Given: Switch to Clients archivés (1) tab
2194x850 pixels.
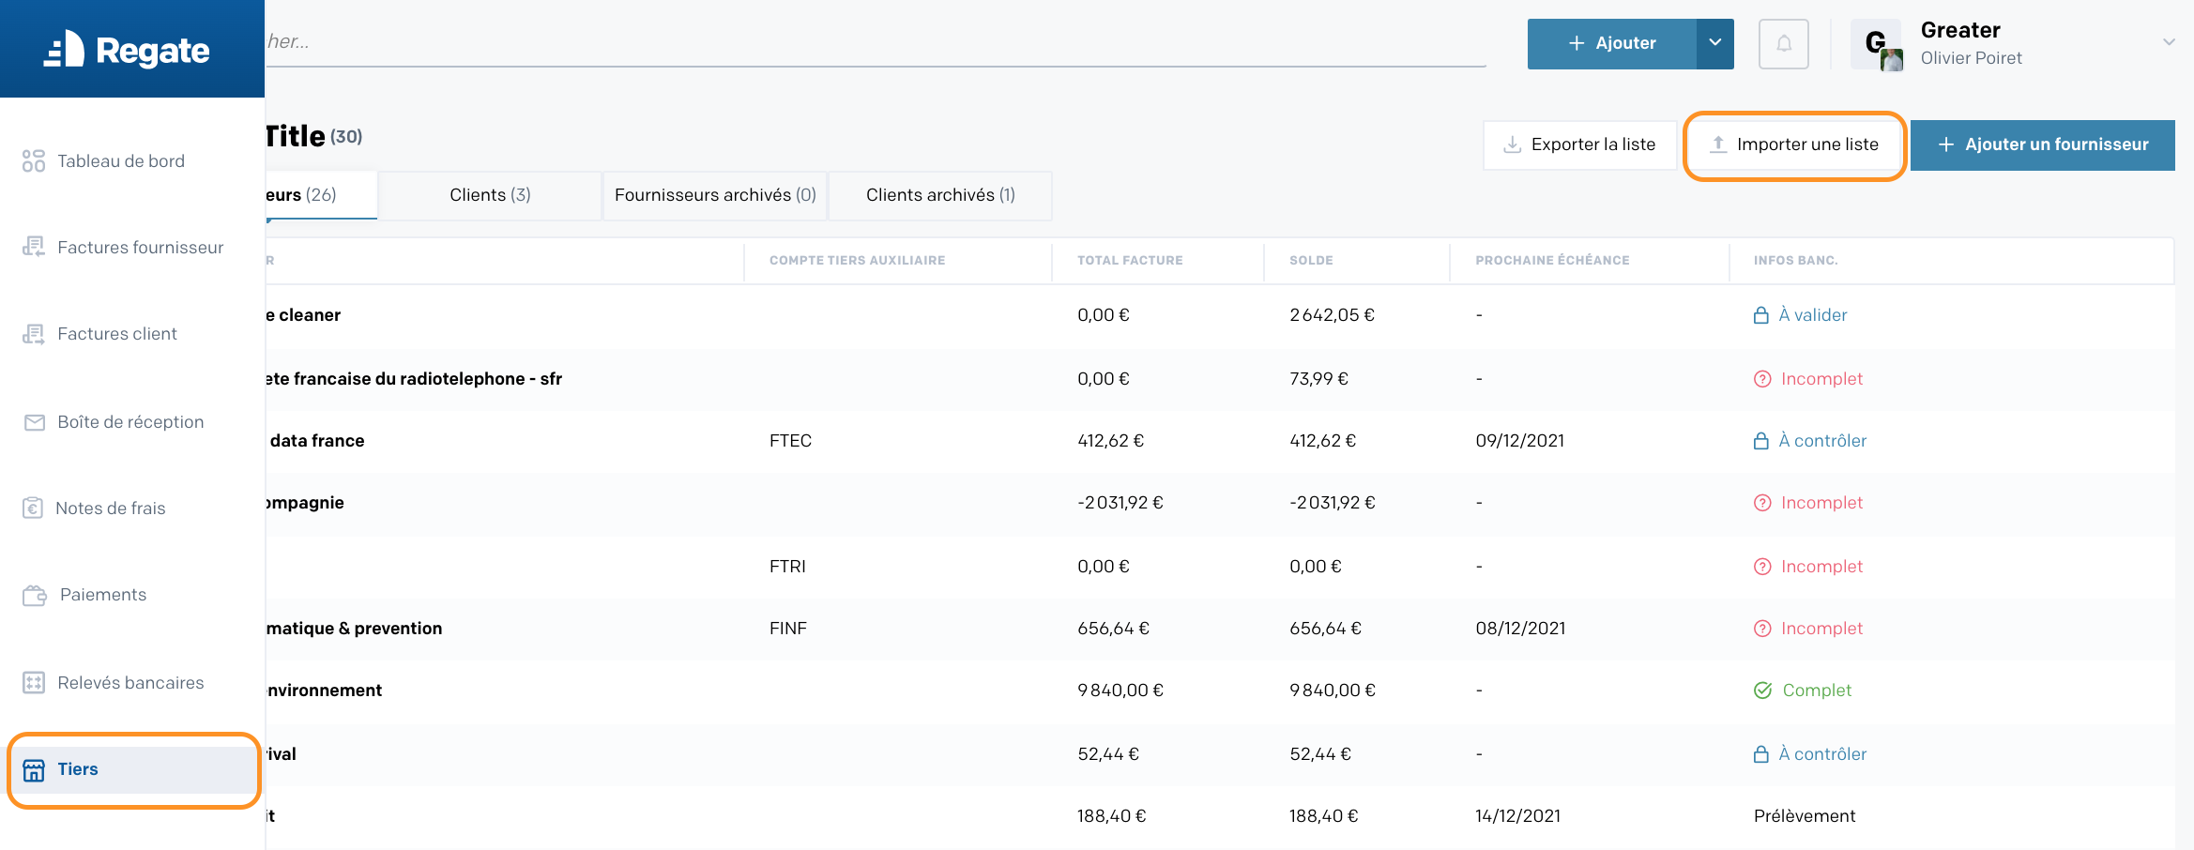Looking at the screenshot, I should coord(940,195).
